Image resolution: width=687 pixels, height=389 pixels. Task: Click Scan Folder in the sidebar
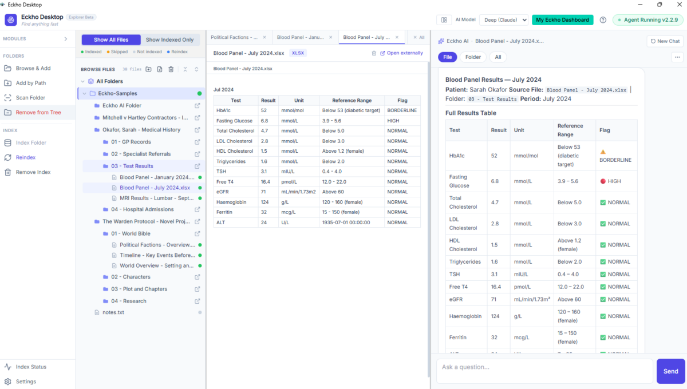(30, 98)
